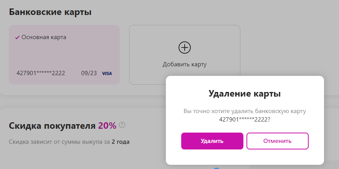Image resolution: width=339 pixels, height=169 pixels.
Task: Click the plus icon to add a card
Action: [x=185, y=48]
